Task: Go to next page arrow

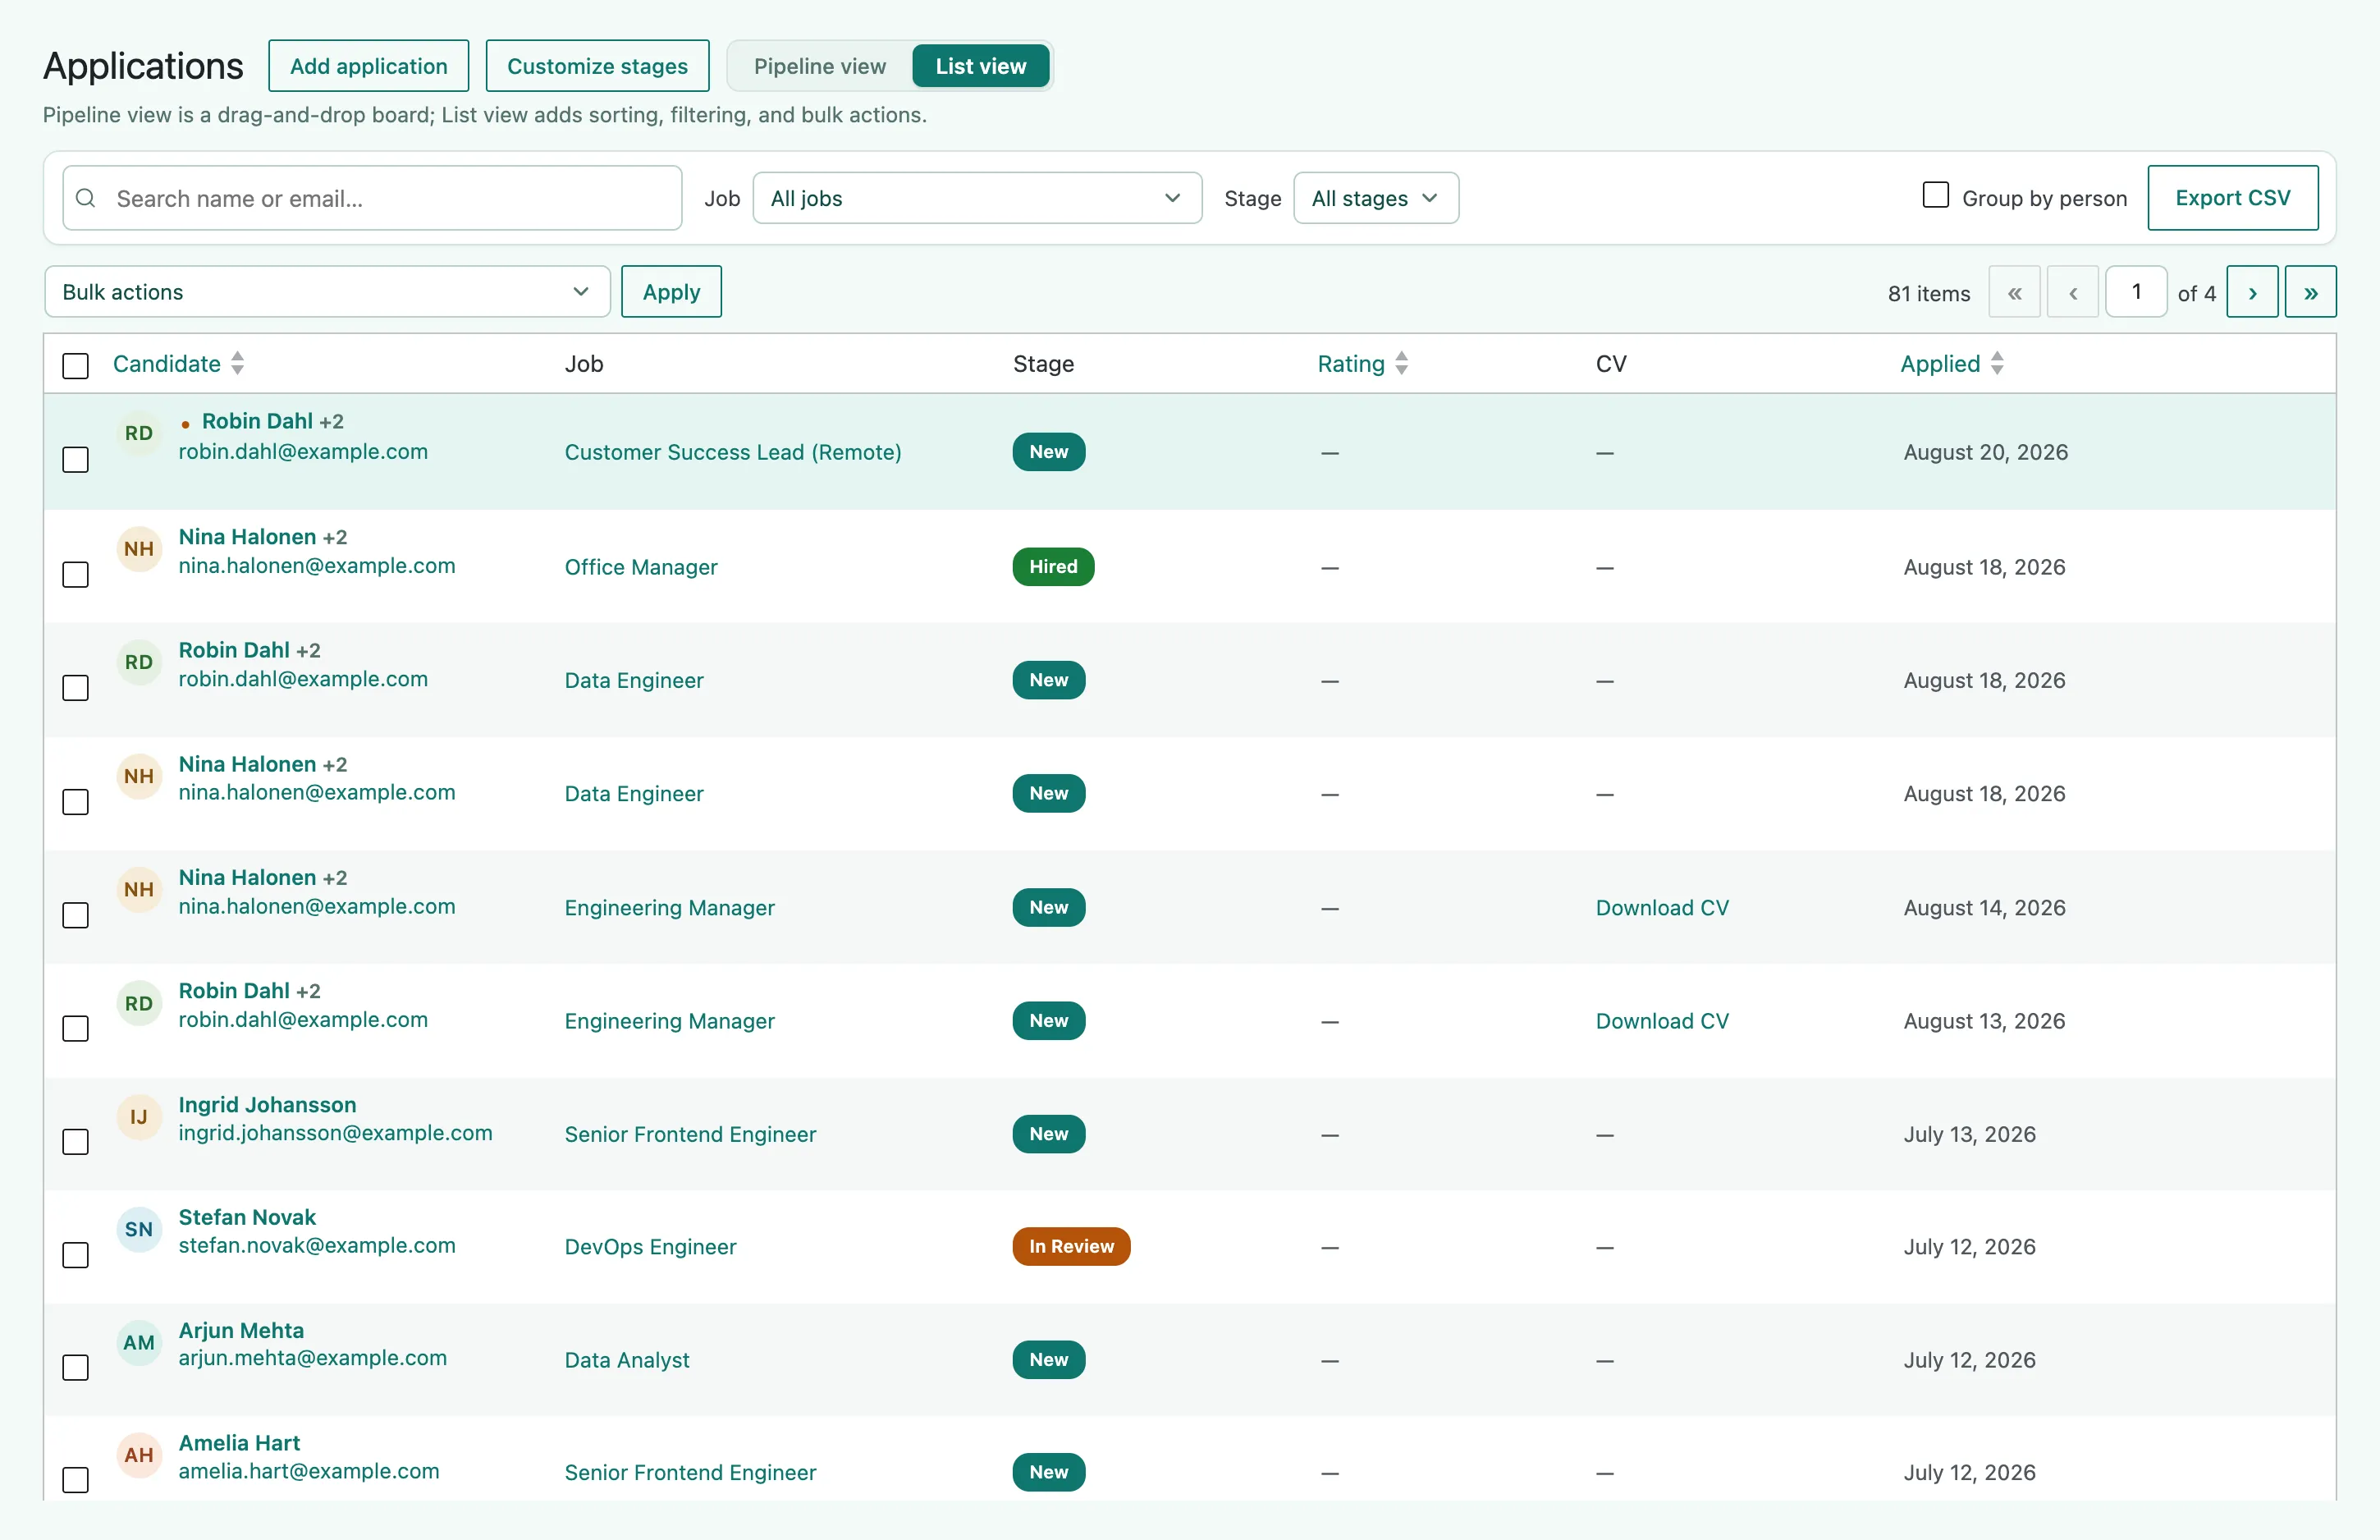Action: [2252, 292]
